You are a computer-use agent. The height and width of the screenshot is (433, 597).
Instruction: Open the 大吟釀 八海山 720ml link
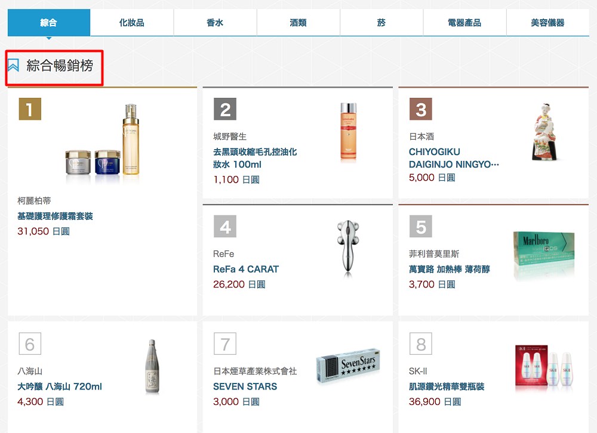coord(60,386)
